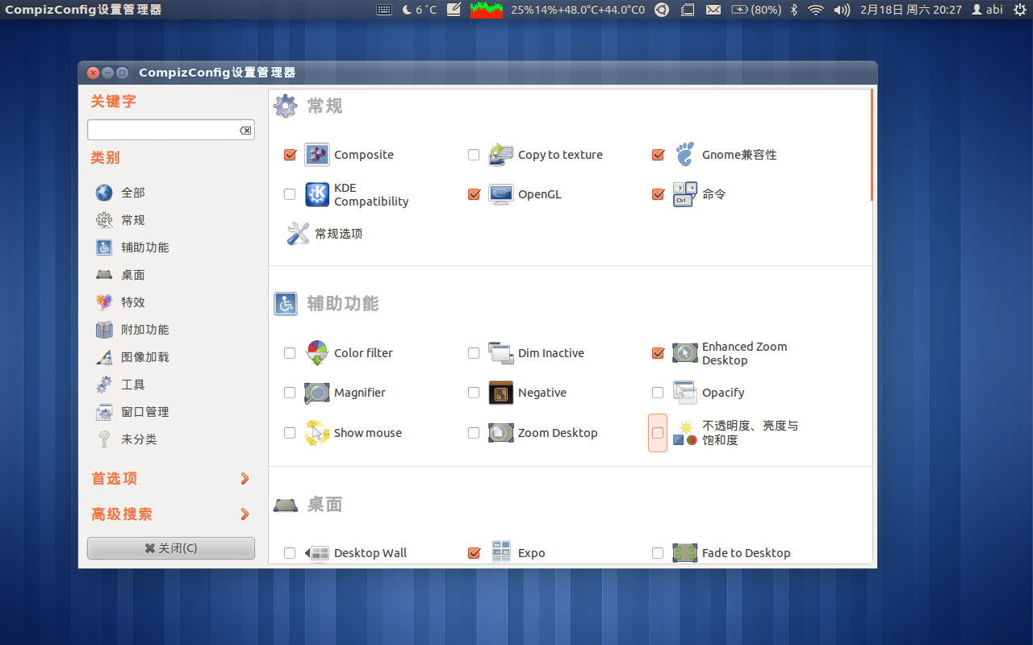Screen dimensions: 1033x645
Task: Open the battery (80%) indicator
Action: (x=756, y=10)
